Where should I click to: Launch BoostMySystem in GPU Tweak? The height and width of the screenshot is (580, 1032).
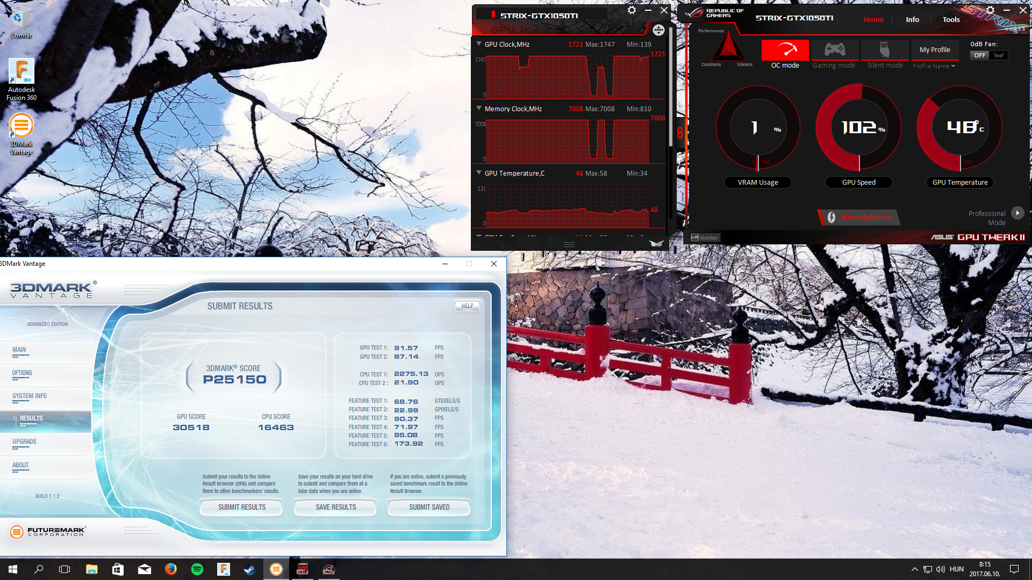859,217
